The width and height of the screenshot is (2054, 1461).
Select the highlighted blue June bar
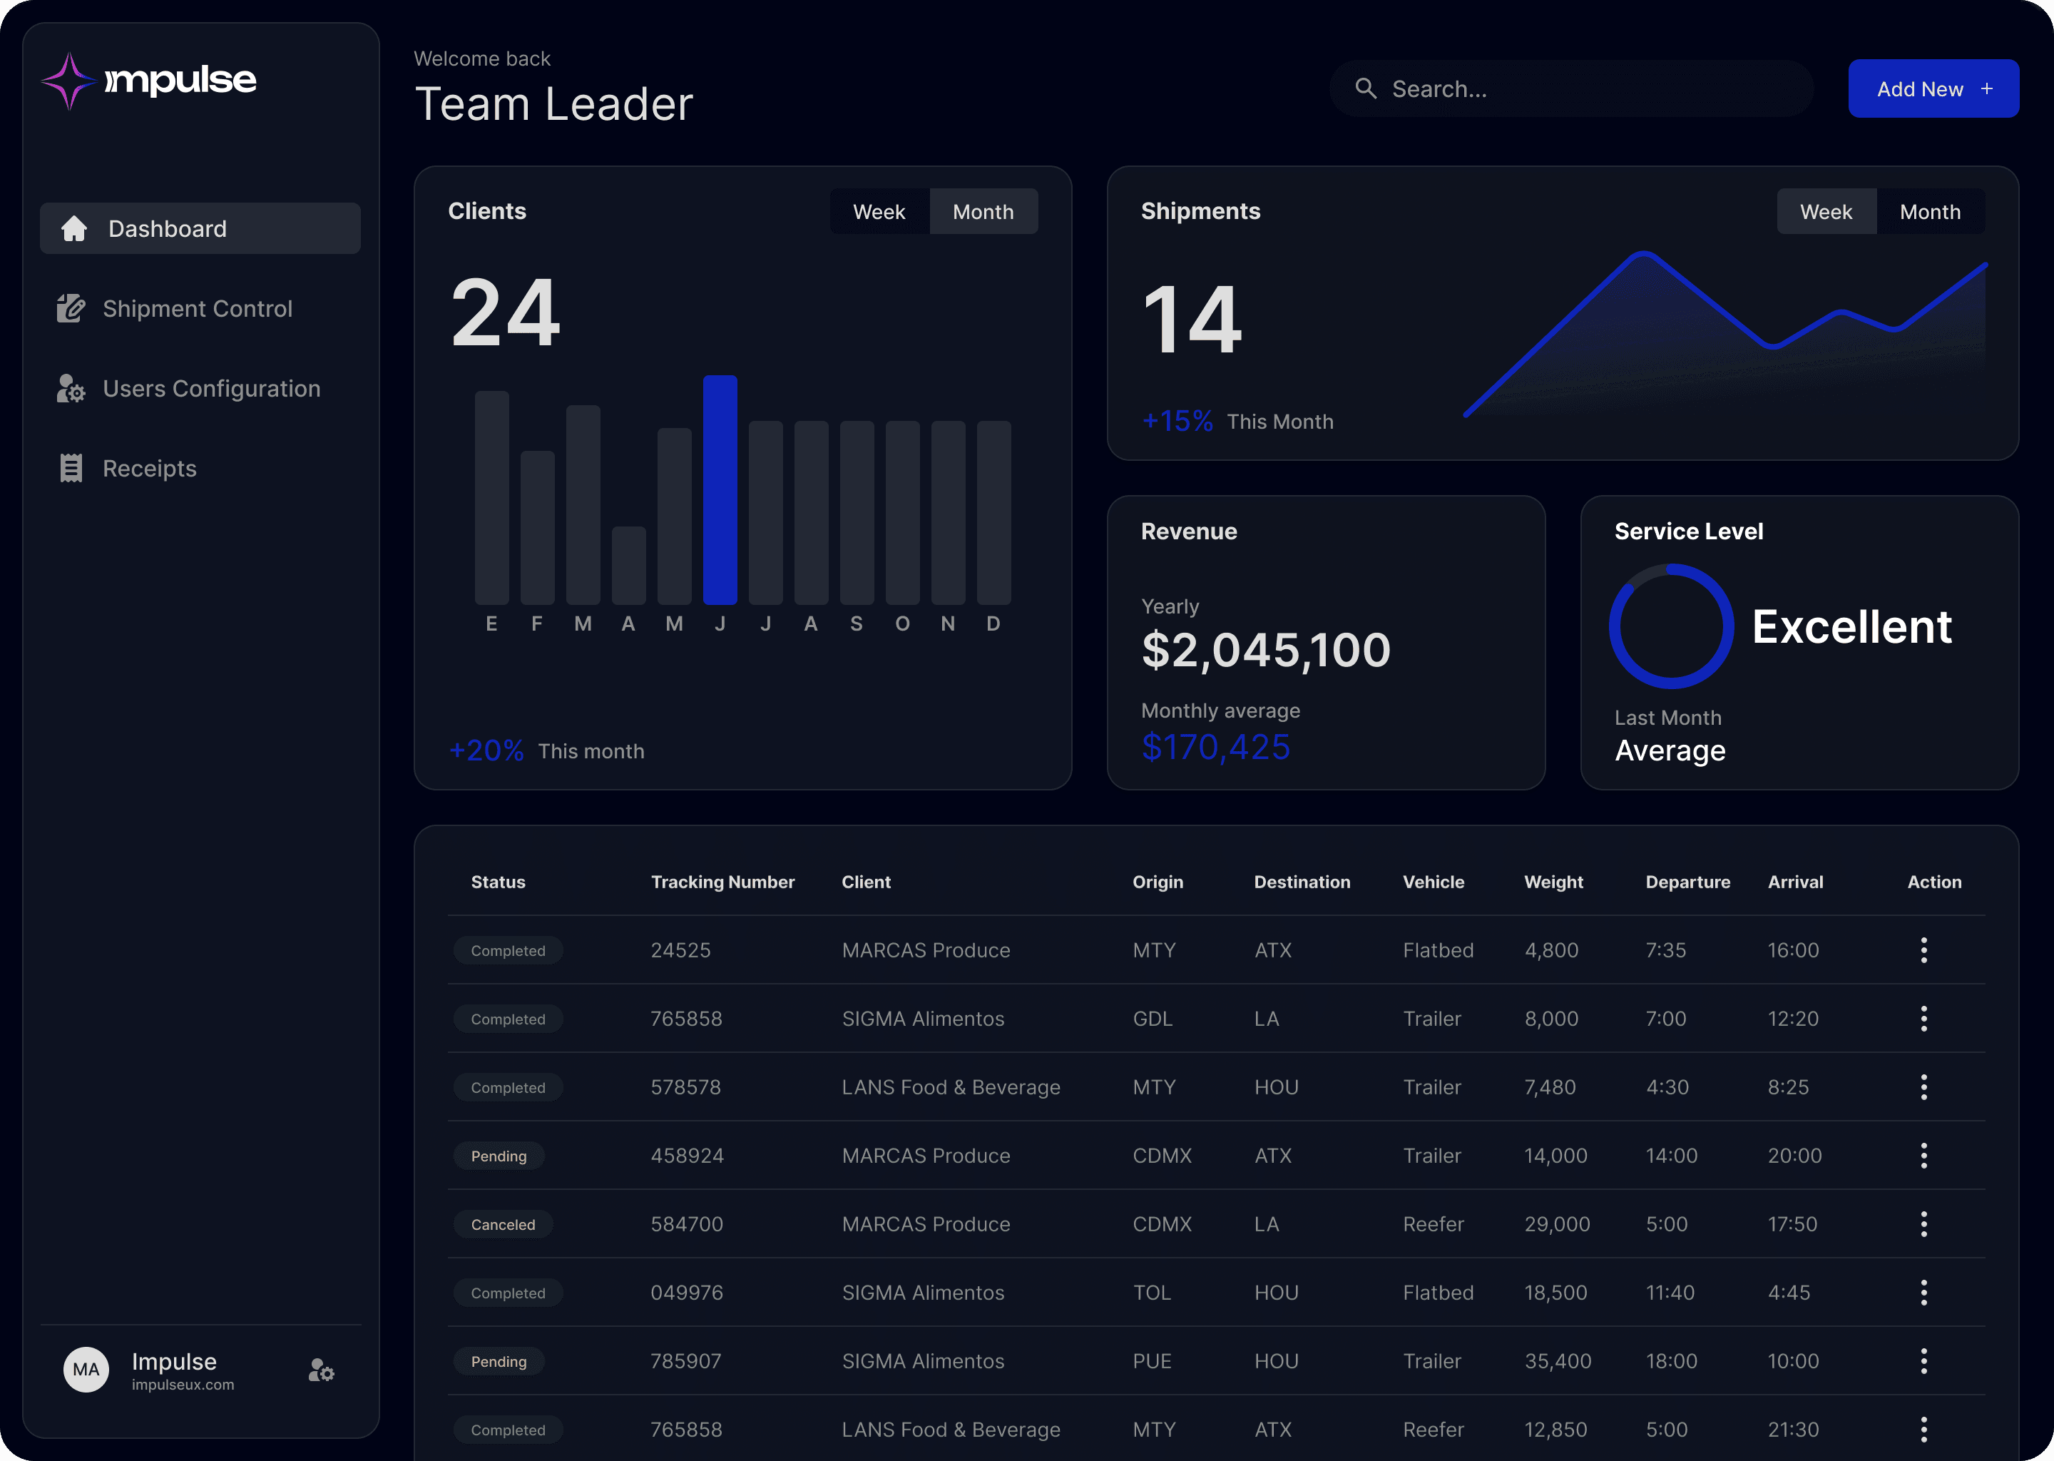point(720,489)
